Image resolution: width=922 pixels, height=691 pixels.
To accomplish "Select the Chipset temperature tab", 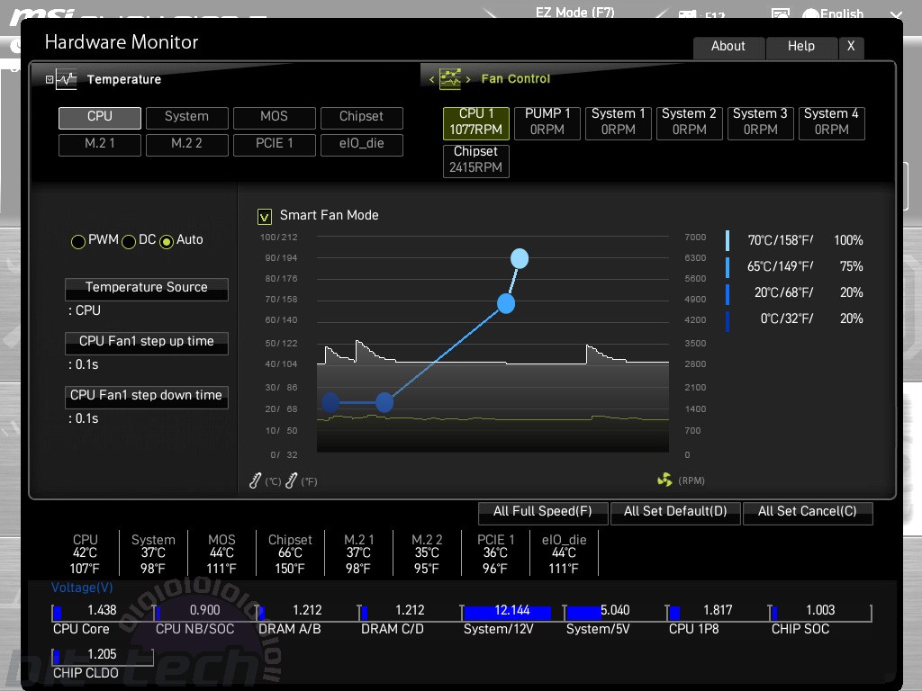I will point(362,118).
